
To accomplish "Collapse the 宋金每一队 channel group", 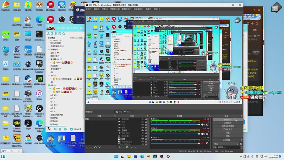I will click(x=49, y=59).
